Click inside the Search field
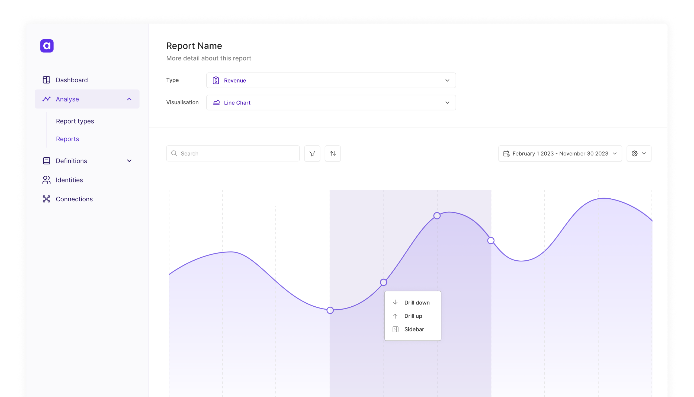The width and height of the screenshot is (694, 397). (233, 153)
